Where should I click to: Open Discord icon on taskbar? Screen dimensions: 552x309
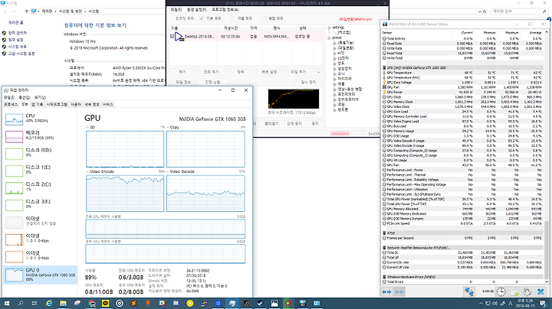pyautogui.click(x=176, y=304)
